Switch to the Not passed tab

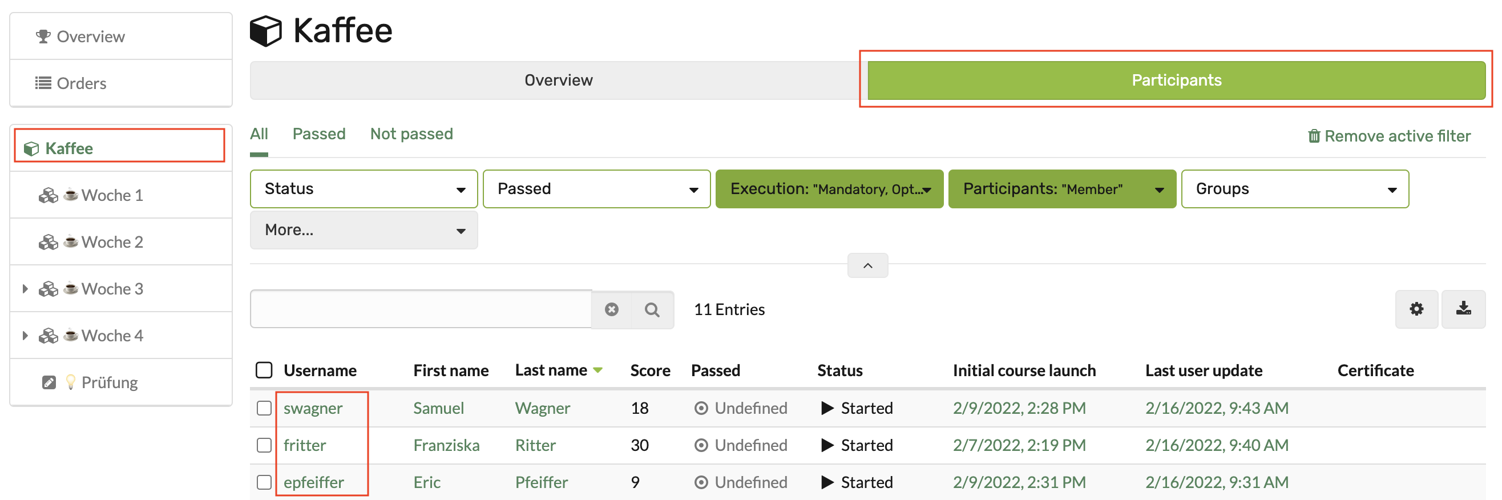point(411,134)
